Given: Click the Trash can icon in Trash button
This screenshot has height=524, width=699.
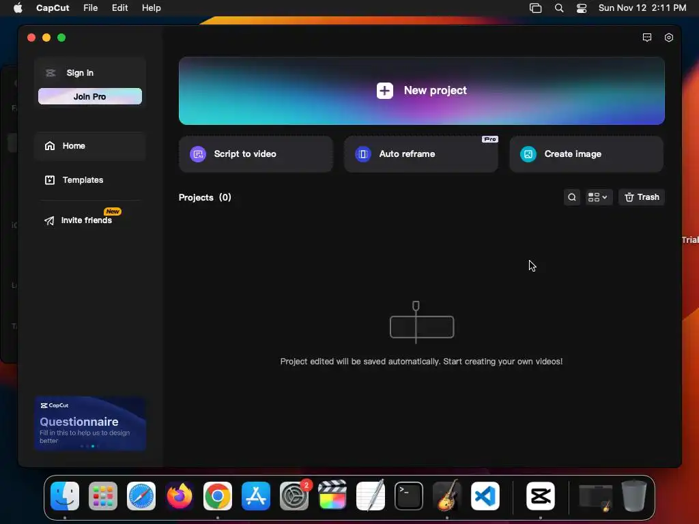Looking at the screenshot, I should 629,197.
